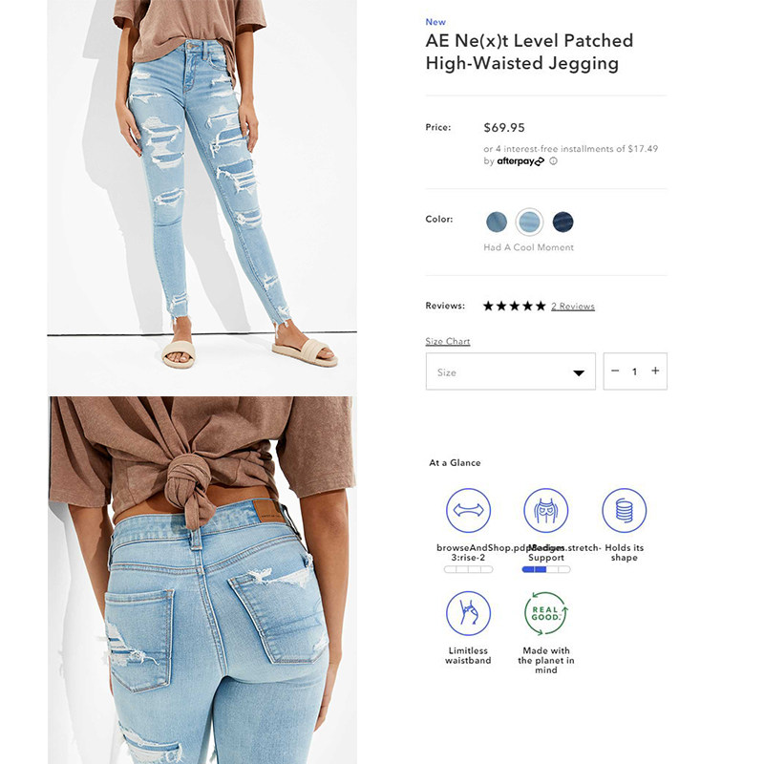Click the Afterpay logo

coord(520,161)
